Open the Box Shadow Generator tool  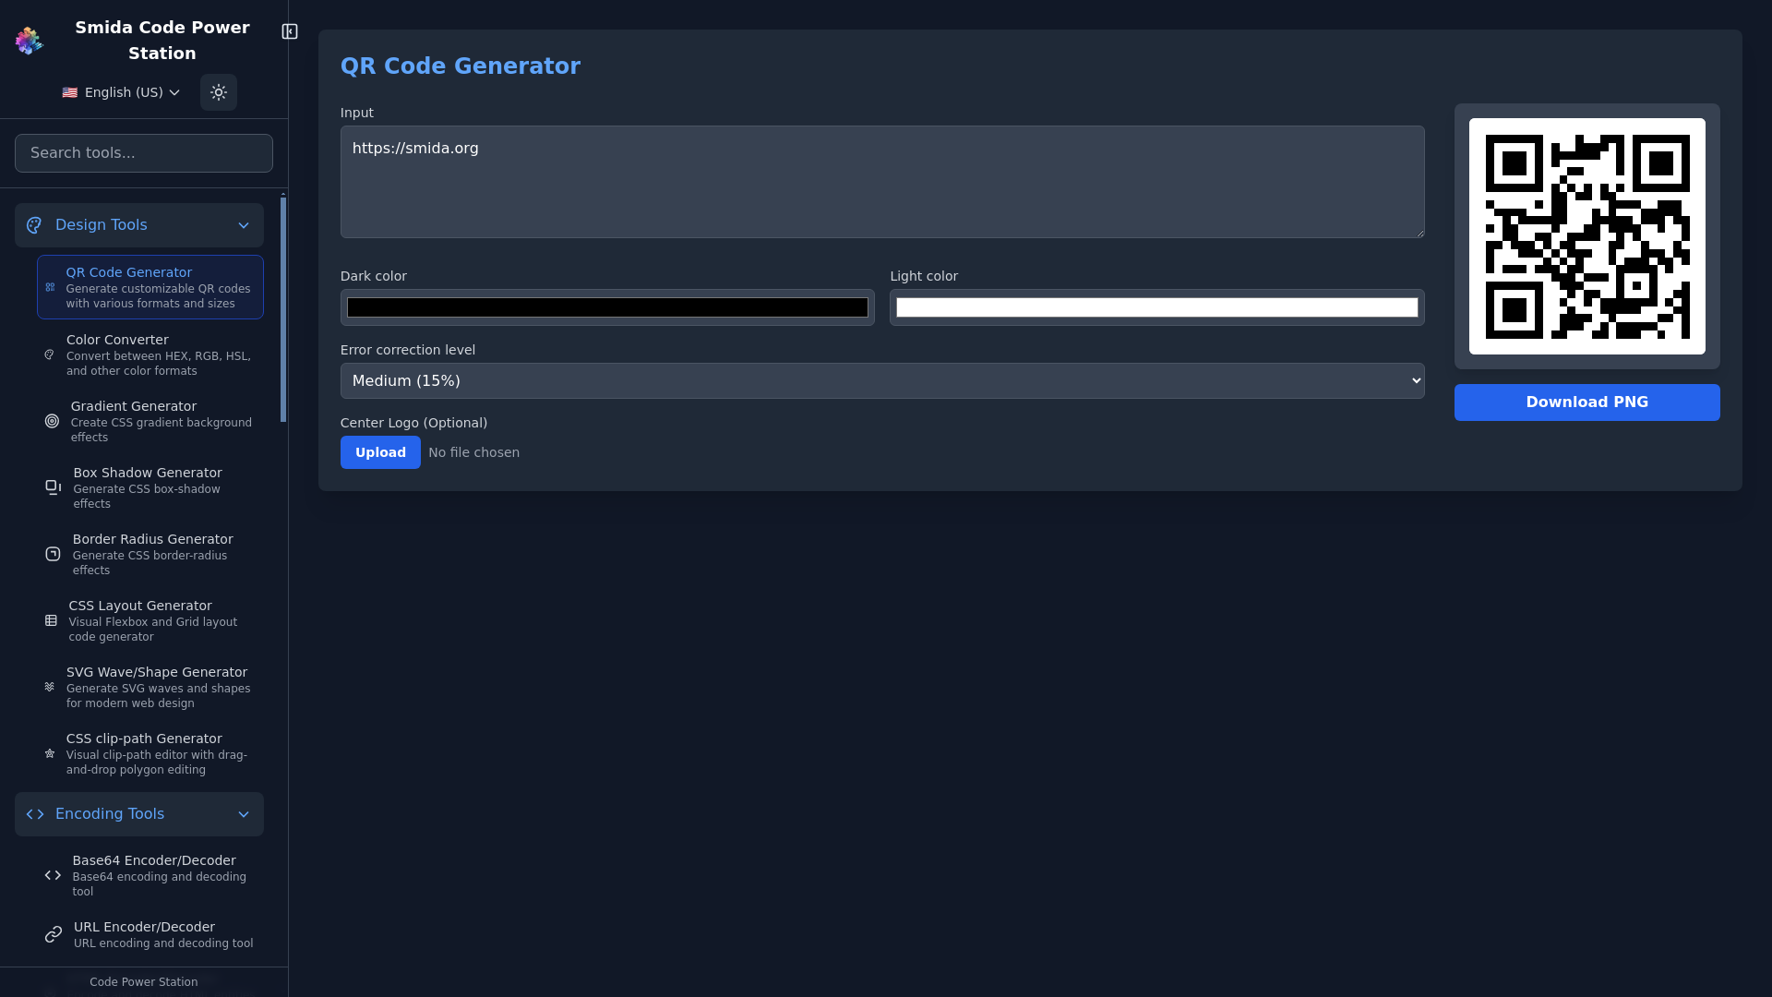coord(150,487)
